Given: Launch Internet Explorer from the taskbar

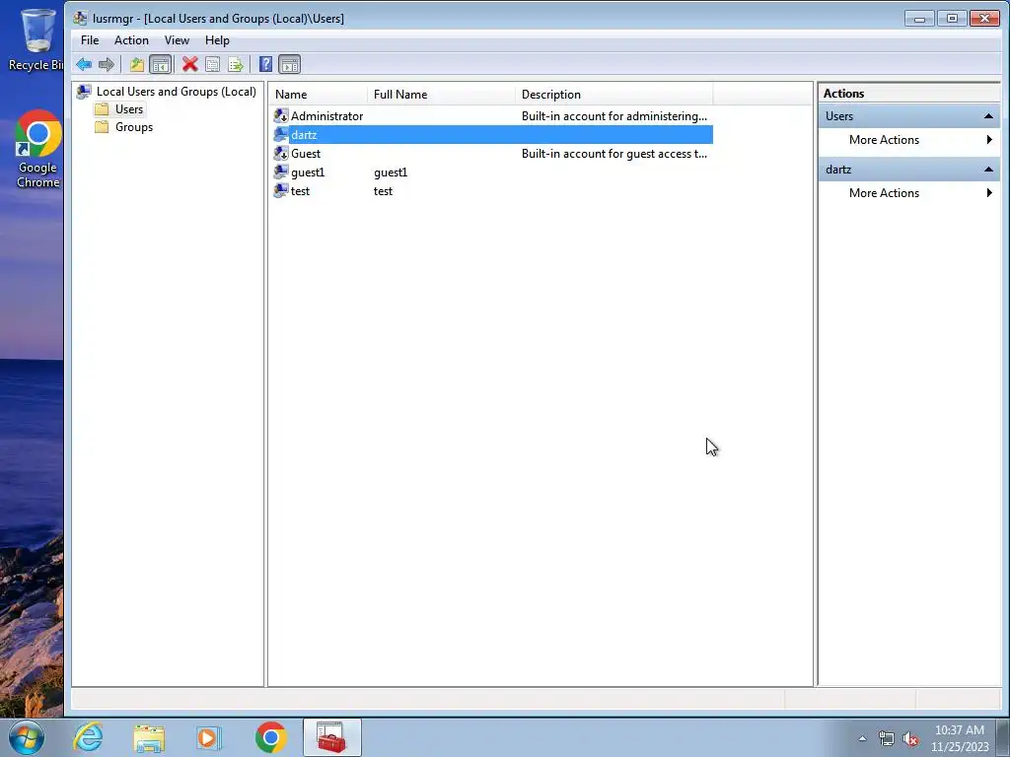Looking at the screenshot, I should (88, 737).
